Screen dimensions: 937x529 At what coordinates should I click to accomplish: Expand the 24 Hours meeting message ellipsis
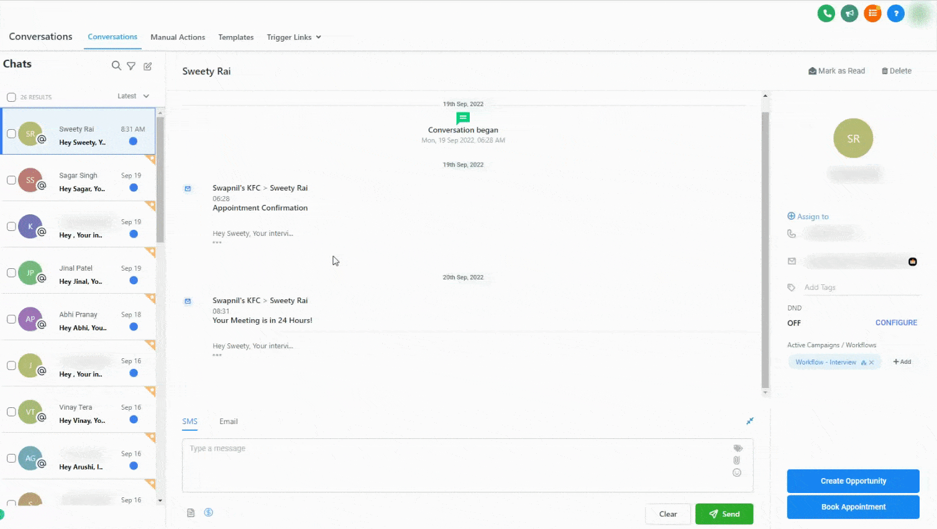217,355
